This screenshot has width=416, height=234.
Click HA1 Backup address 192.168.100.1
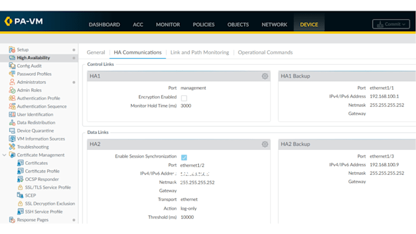click(x=384, y=96)
